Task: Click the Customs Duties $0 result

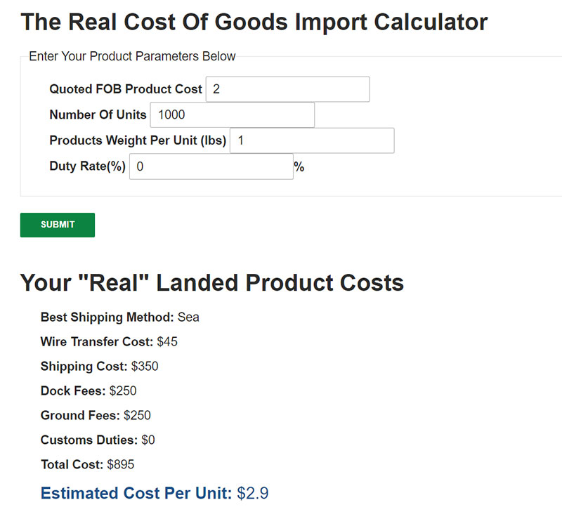Action: (x=98, y=440)
